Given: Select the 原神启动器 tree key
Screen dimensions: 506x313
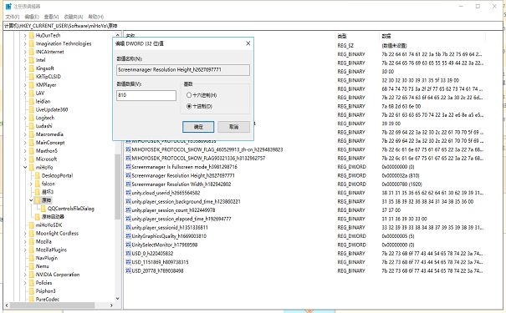Looking at the screenshot, I should 53,217.
